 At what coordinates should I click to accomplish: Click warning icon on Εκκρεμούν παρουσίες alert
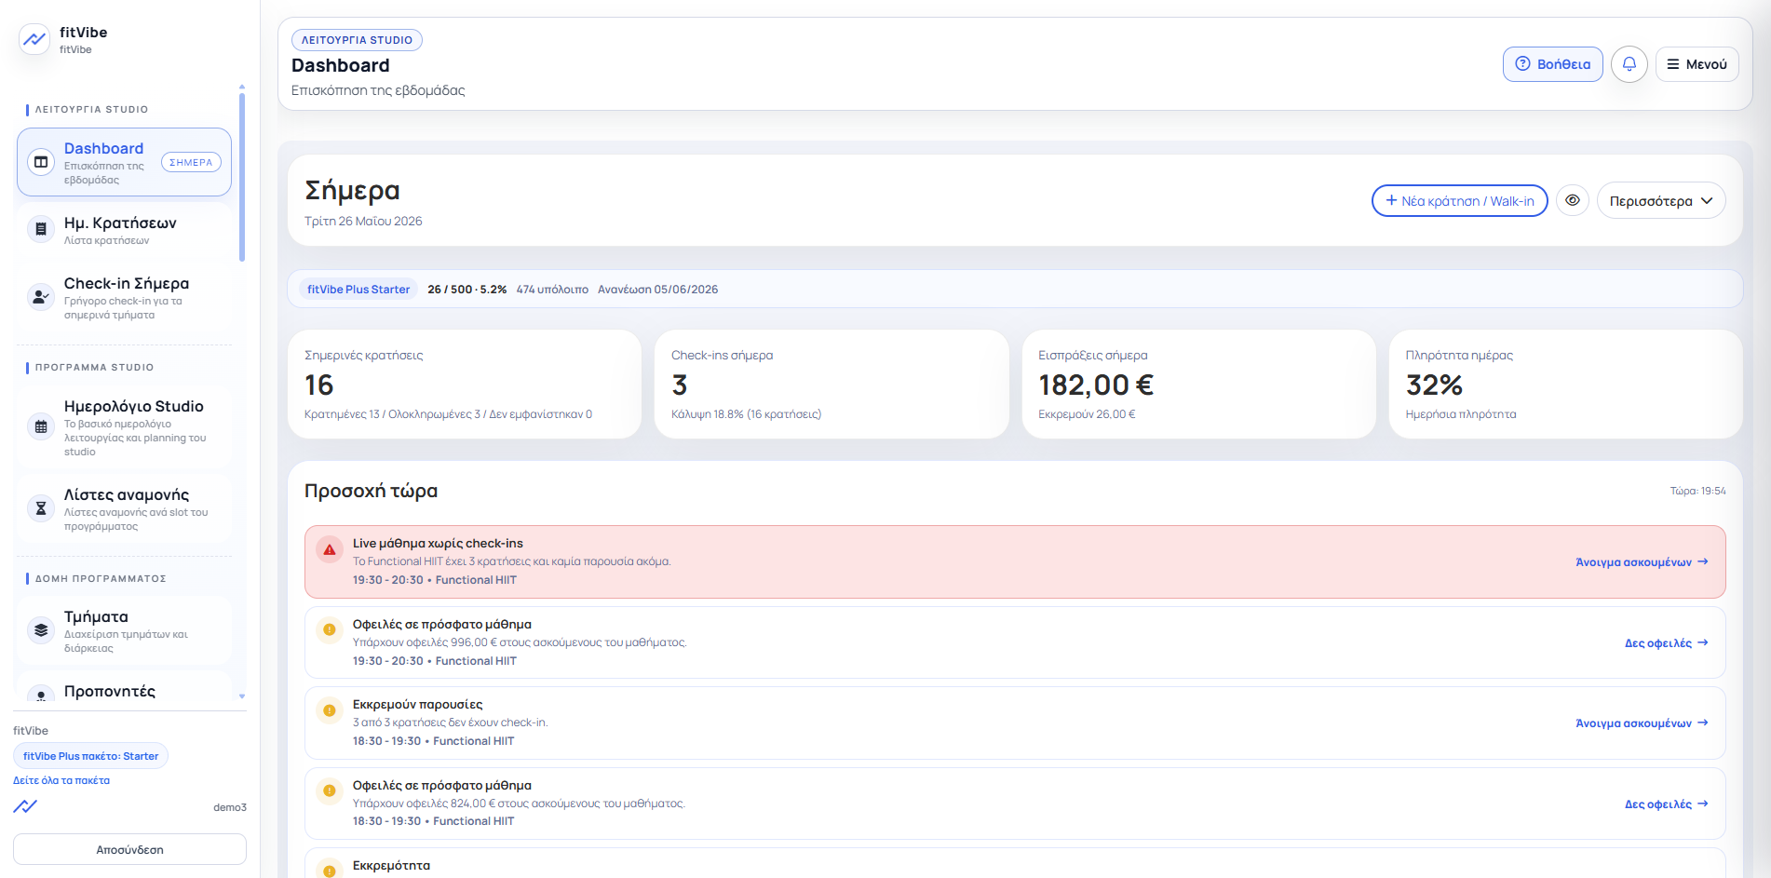coord(330,710)
